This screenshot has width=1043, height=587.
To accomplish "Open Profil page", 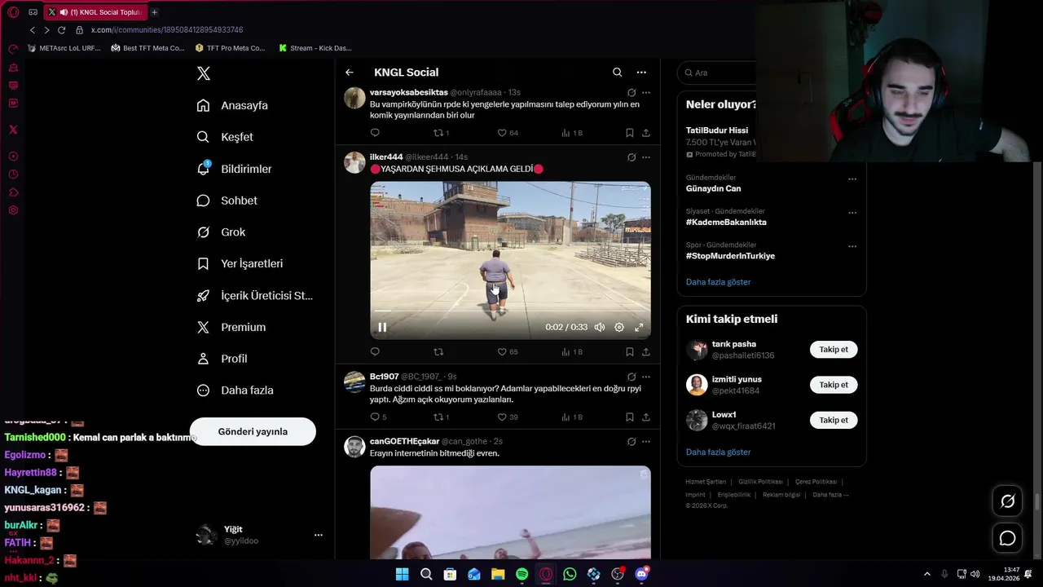I will click(x=222, y=359).
